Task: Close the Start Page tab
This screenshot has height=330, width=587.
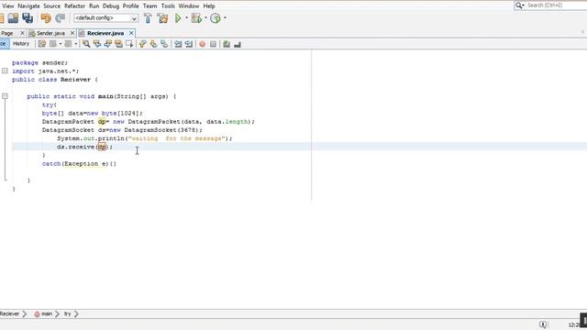Action: (x=22, y=33)
